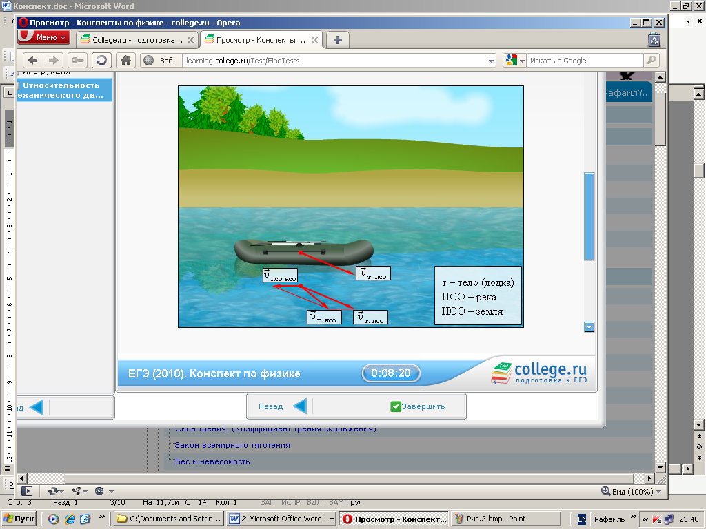
Task: Click the Word select browse object button
Action: point(699,446)
